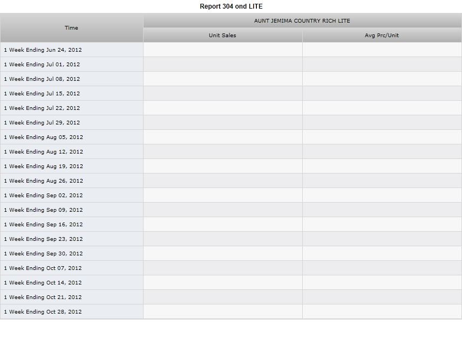Click Unit Sales cell for Jun 24, 2012
Screen dimensions: 462x340
click(223, 50)
